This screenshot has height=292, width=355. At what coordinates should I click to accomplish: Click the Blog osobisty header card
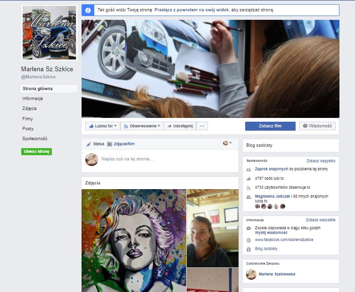click(x=291, y=145)
